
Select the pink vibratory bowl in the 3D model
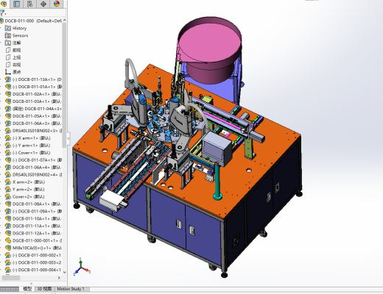pyautogui.click(x=209, y=50)
